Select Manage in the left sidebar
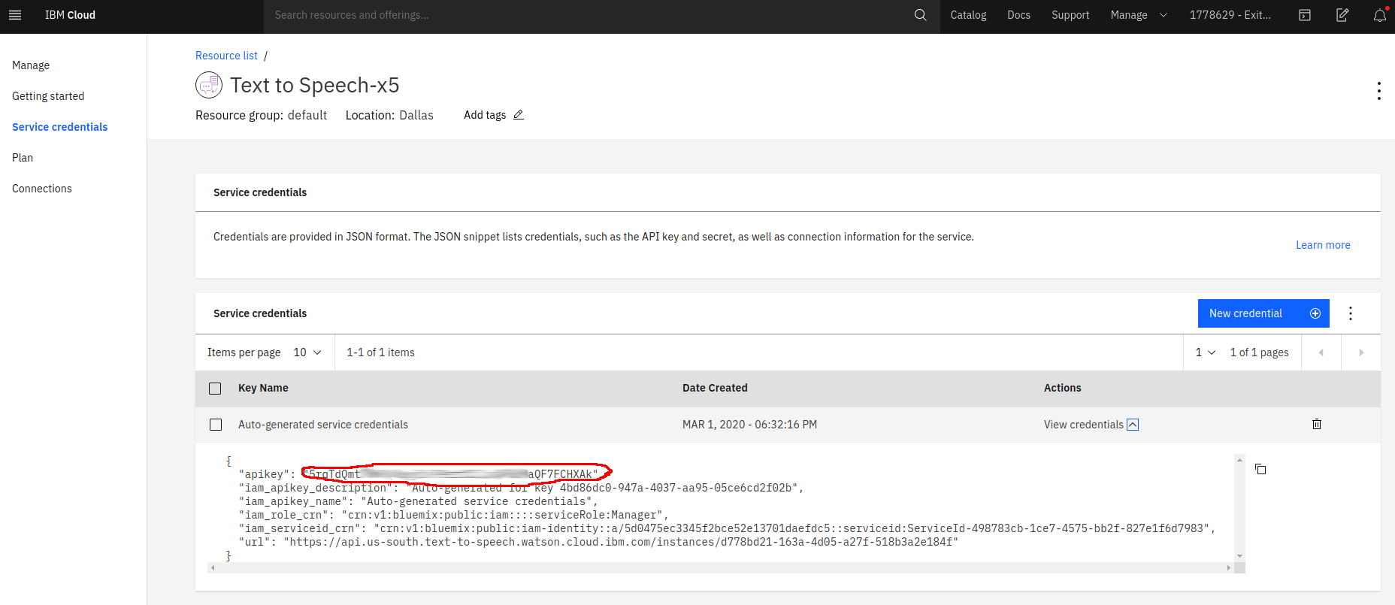1395x605 pixels. pos(31,65)
